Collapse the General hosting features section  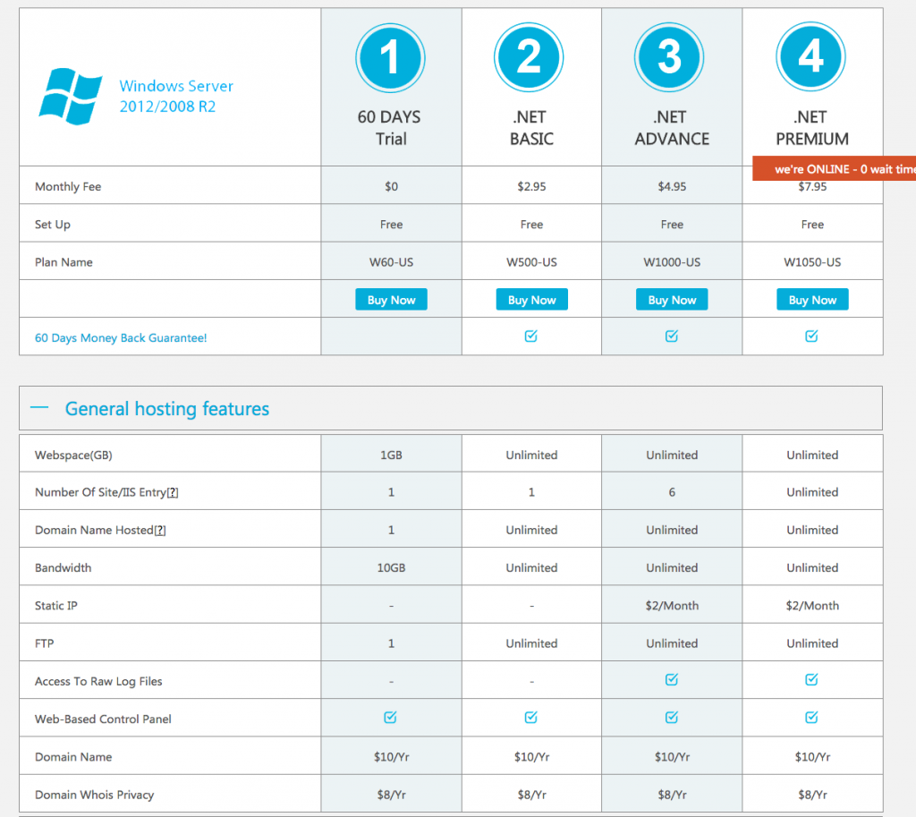pos(166,409)
